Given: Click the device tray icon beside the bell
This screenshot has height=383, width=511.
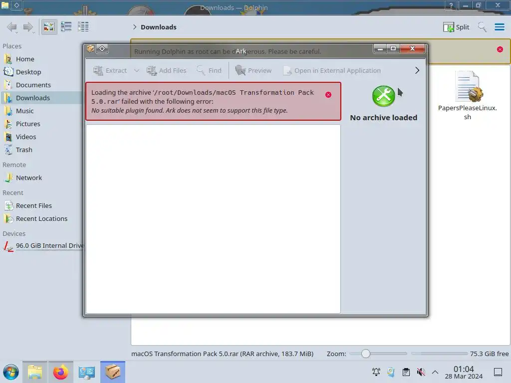Looking at the screenshot, I should 391,372.
